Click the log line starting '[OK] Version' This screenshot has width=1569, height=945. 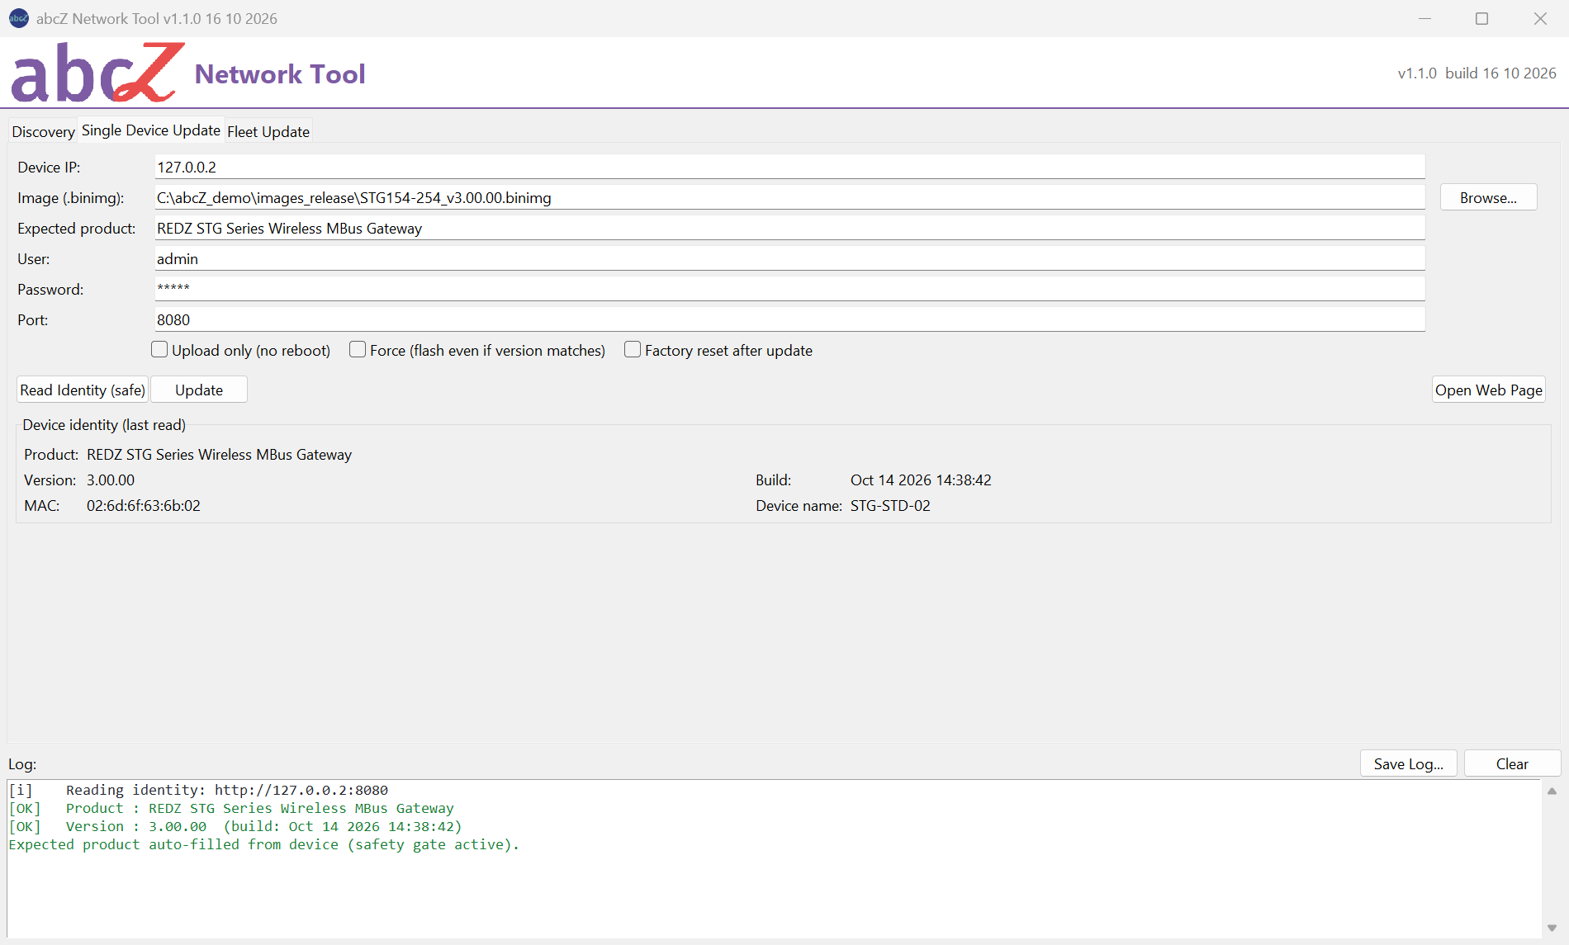tap(235, 826)
